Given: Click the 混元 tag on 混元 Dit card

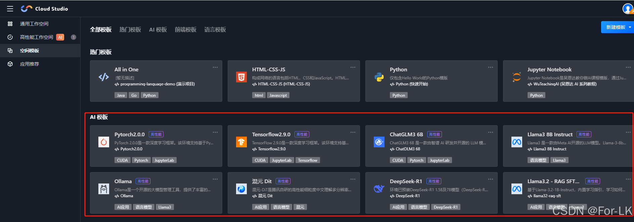Looking at the screenshot, I should [300, 207].
